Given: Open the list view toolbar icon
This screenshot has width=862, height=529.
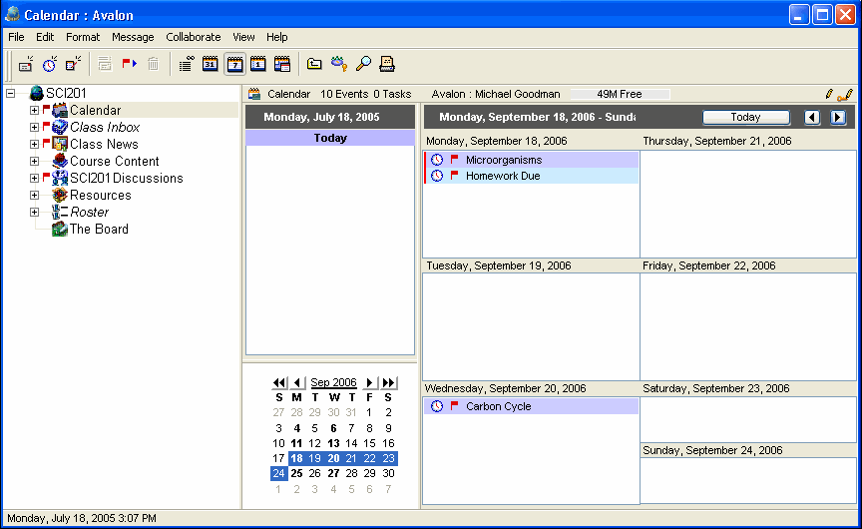Looking at the screenshot, I should [x=186, y=64].
